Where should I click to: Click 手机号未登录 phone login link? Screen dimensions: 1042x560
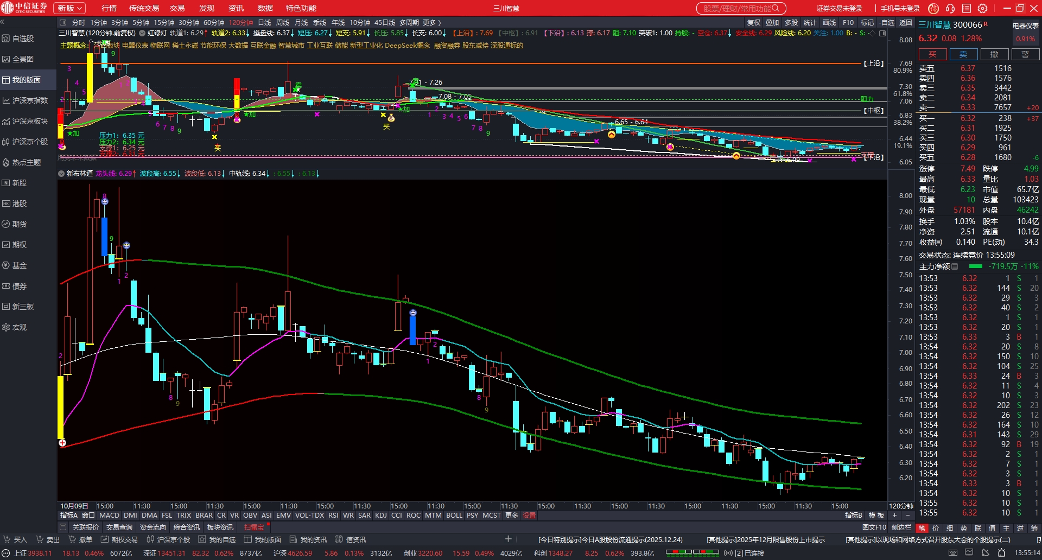900,8
